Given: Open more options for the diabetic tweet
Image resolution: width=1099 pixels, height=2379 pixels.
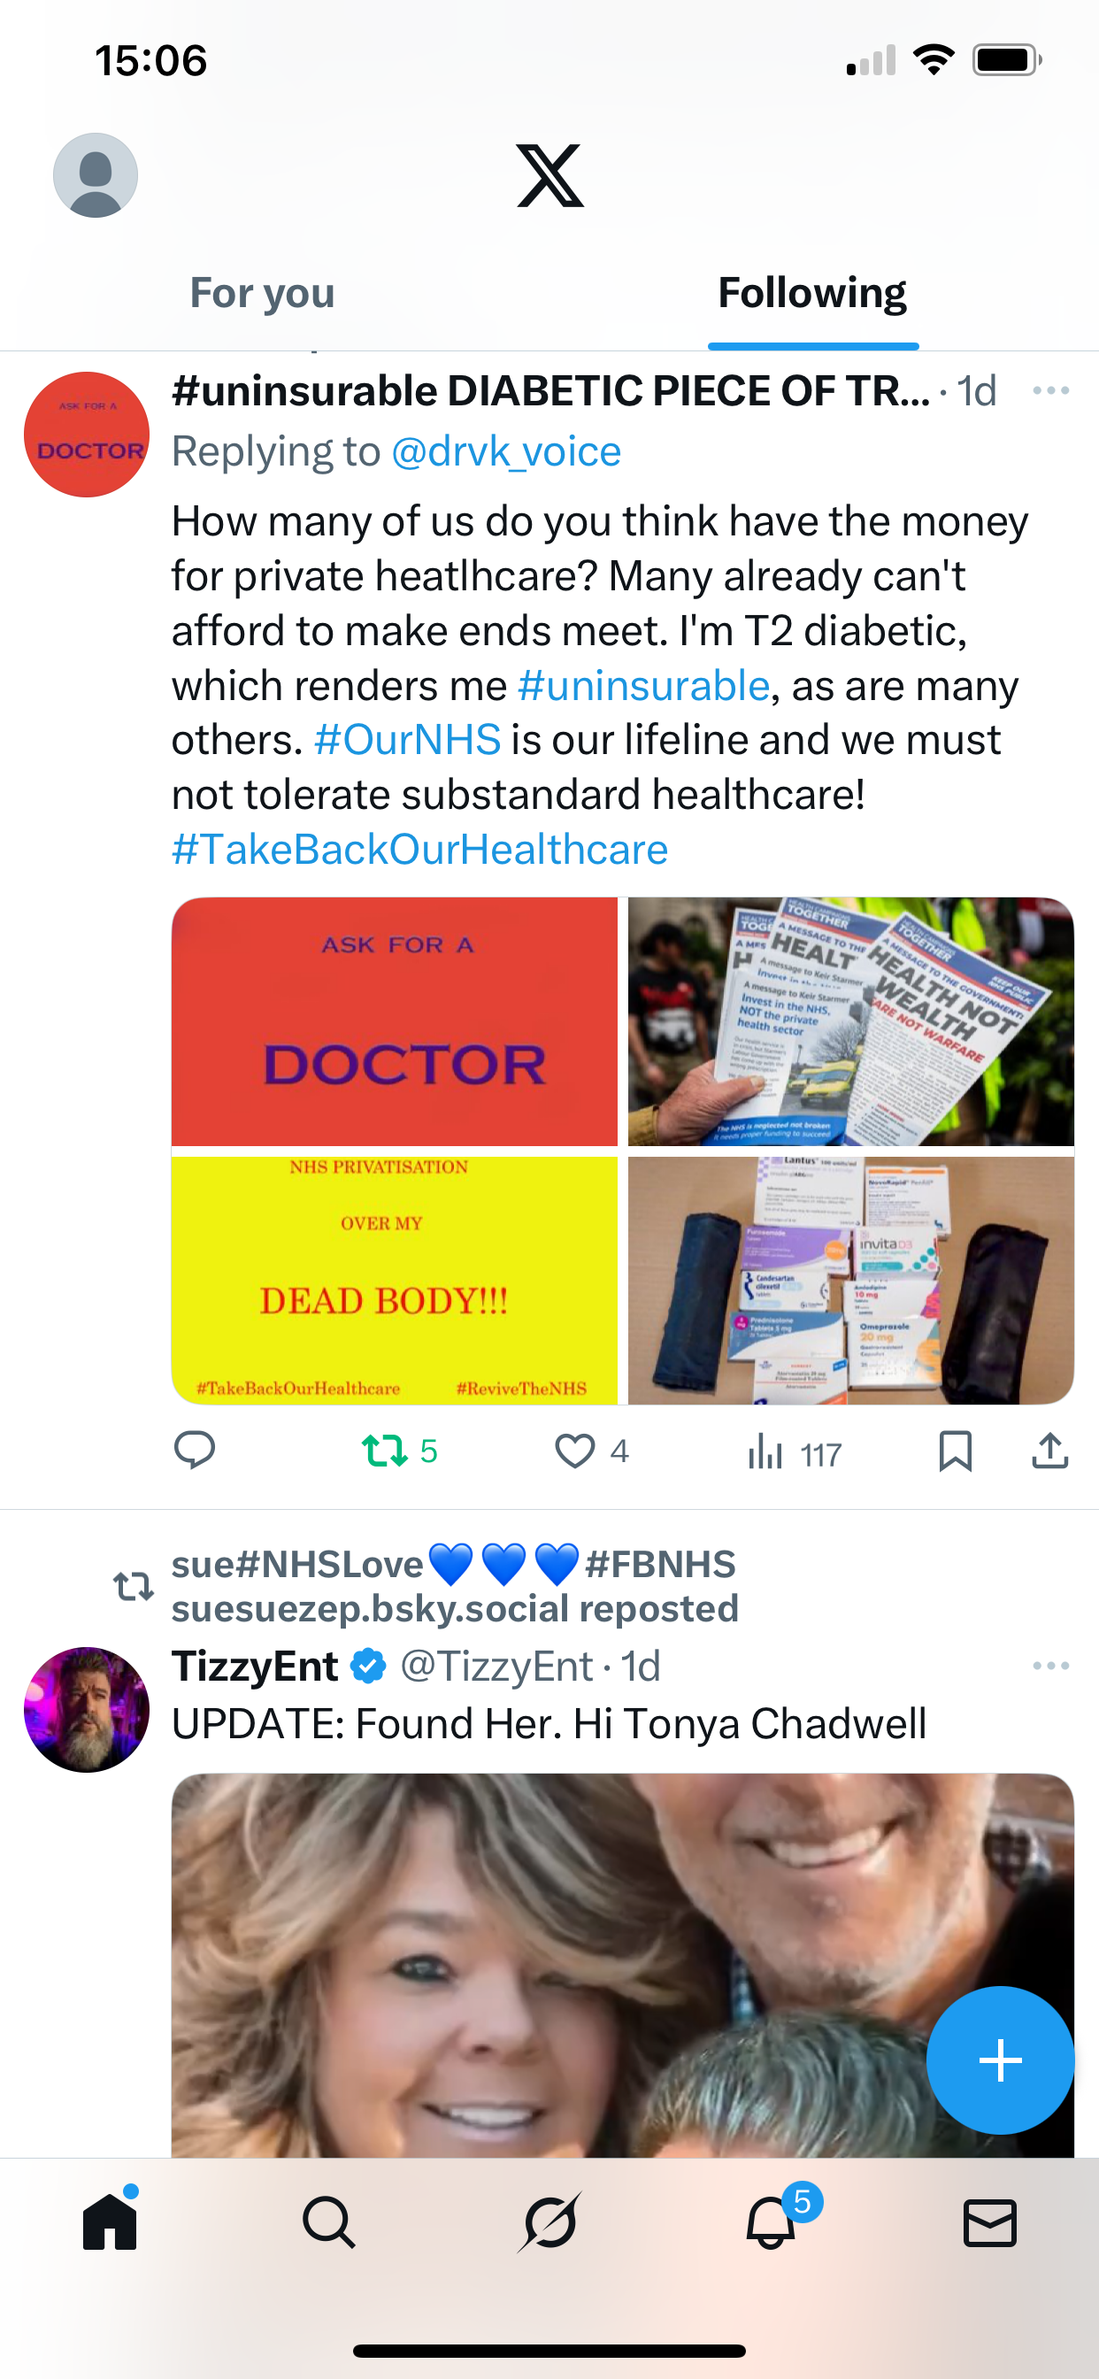Looking at the screenshot, I should tap(1051, 390).
